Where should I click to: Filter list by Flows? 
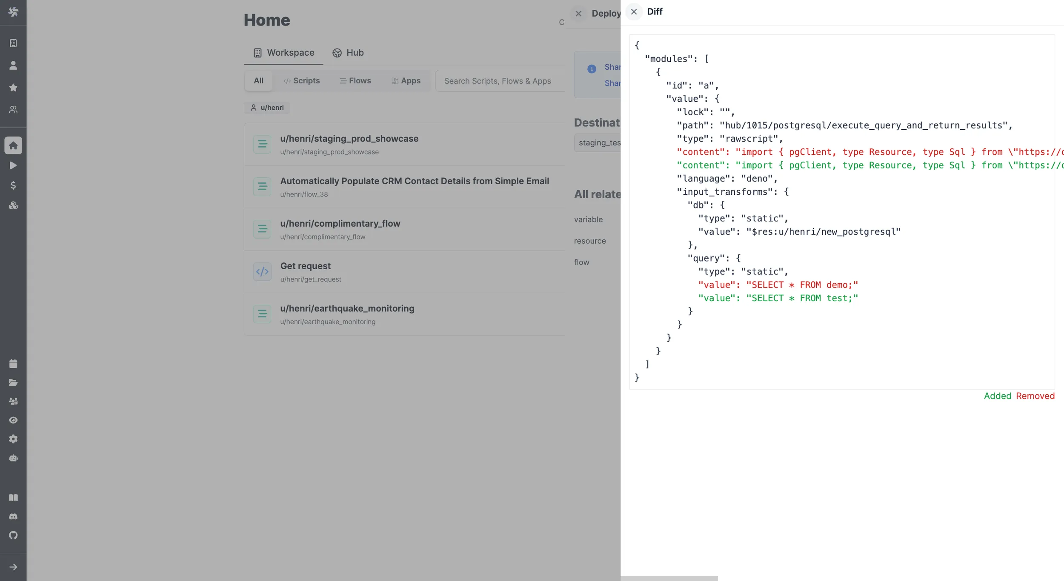pos(355,81)
